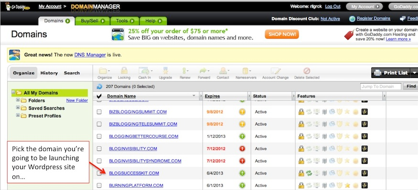
Task: Tick checkbox for BLOGSUCCESSKIT.COM
Action: pyautogui.click(x=99, y=173)
